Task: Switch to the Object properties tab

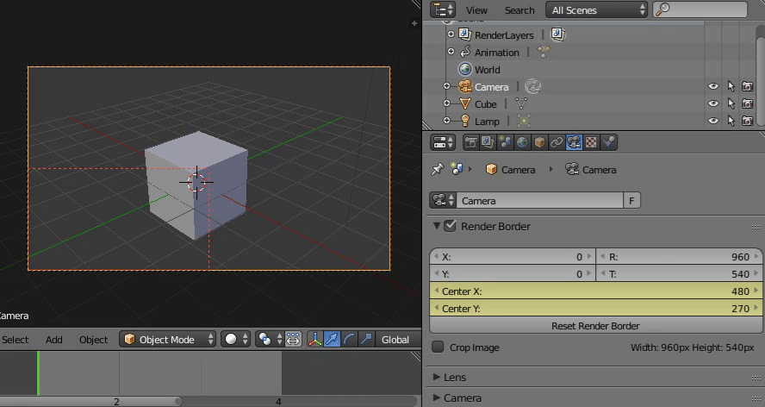Action: [x=539, y=142]
